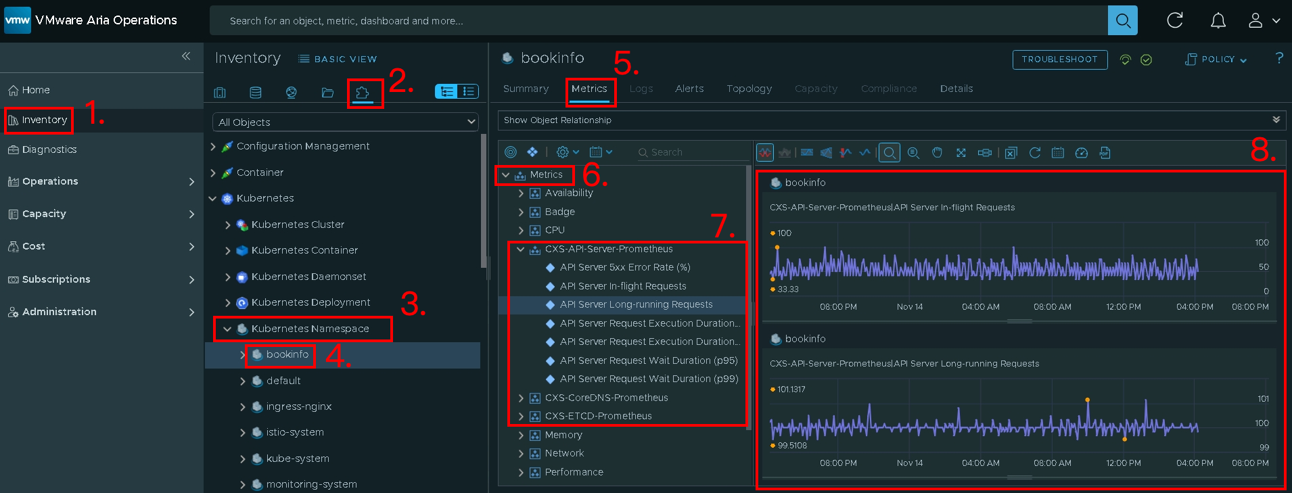This screenshot has width=1292, height=493.
Task: Expand the CXS-CoreDNS-Prometheus metric group
Action: point(521,398)
